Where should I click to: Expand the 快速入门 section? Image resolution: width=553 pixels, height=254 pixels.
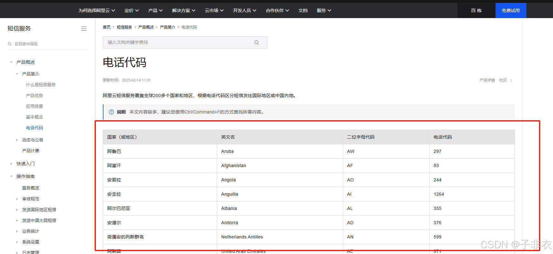[x=11, y=164]
